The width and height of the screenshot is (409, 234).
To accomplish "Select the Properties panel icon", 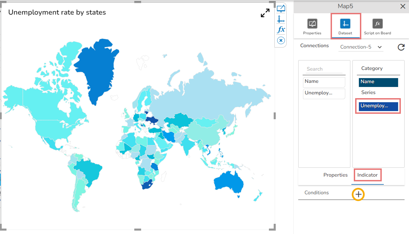I will 312,24.
